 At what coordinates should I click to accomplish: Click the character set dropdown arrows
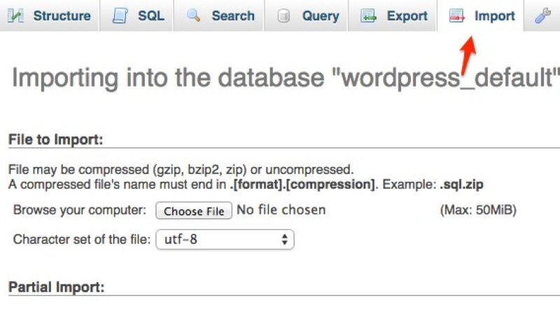(x=284, y=240)
